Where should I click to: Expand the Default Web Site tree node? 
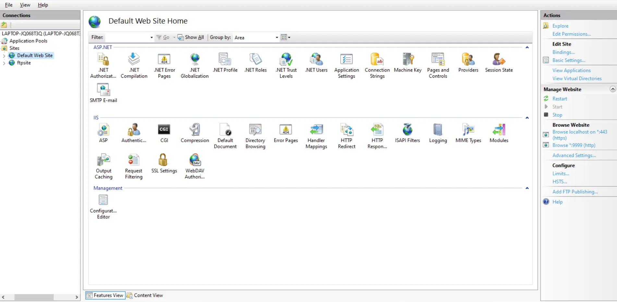point(4,56)
